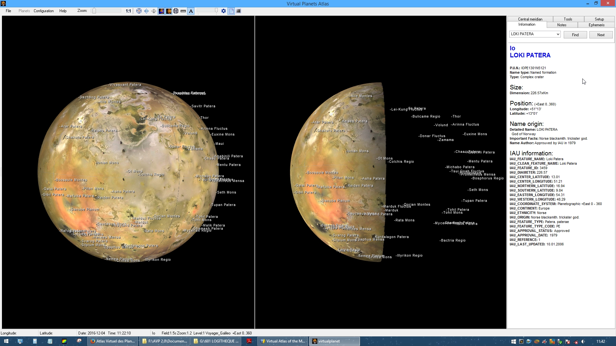Toggle the feature labels 'A' icon
Image resolution: width=616 pixels, height=346 pixels.
(191, 11)
